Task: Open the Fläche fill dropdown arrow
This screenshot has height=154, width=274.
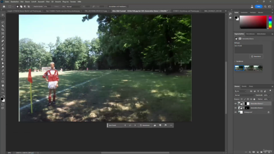Action: pyautogui.click(x=270, y=99)
